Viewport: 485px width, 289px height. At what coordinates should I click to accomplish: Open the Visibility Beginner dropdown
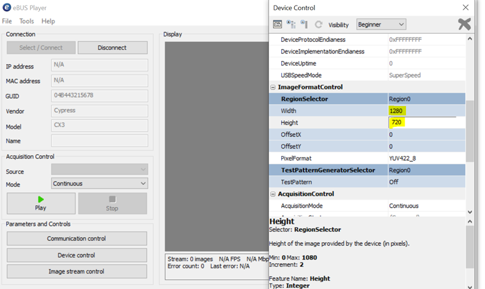coord(381,25)
